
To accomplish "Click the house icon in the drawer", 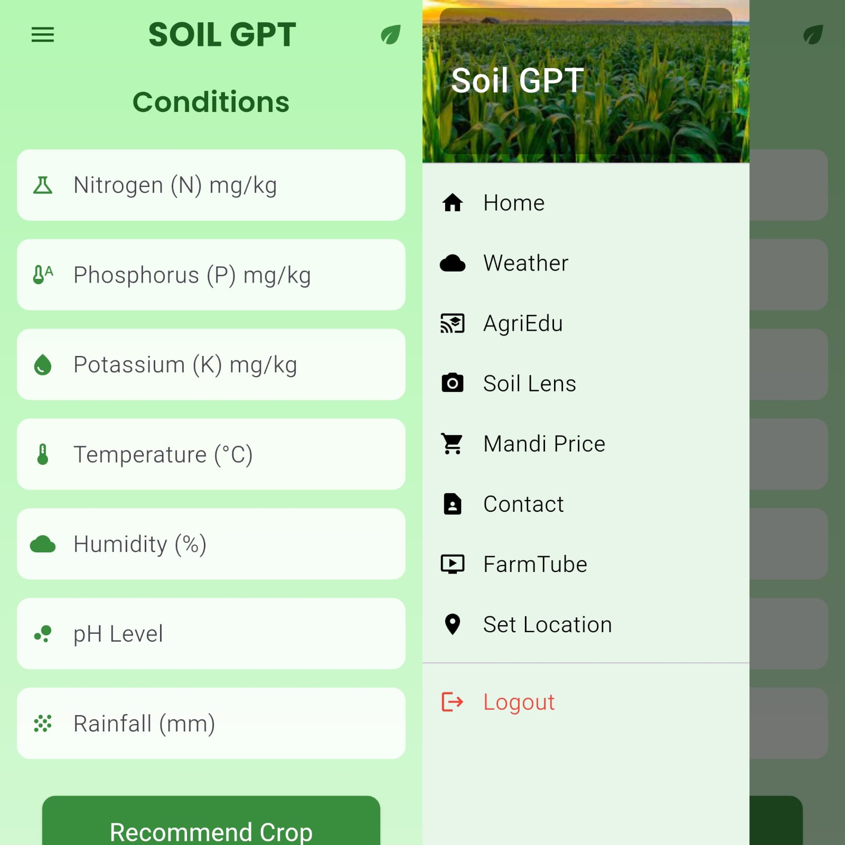I will pyautogui.click(x=453, y=203).
